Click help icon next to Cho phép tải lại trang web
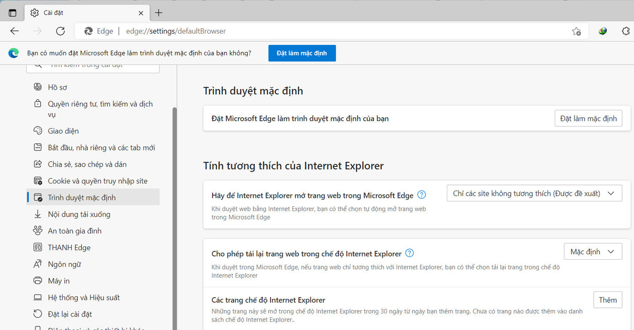The height and width of the screenshot is (330, 634). pos(410,253)
